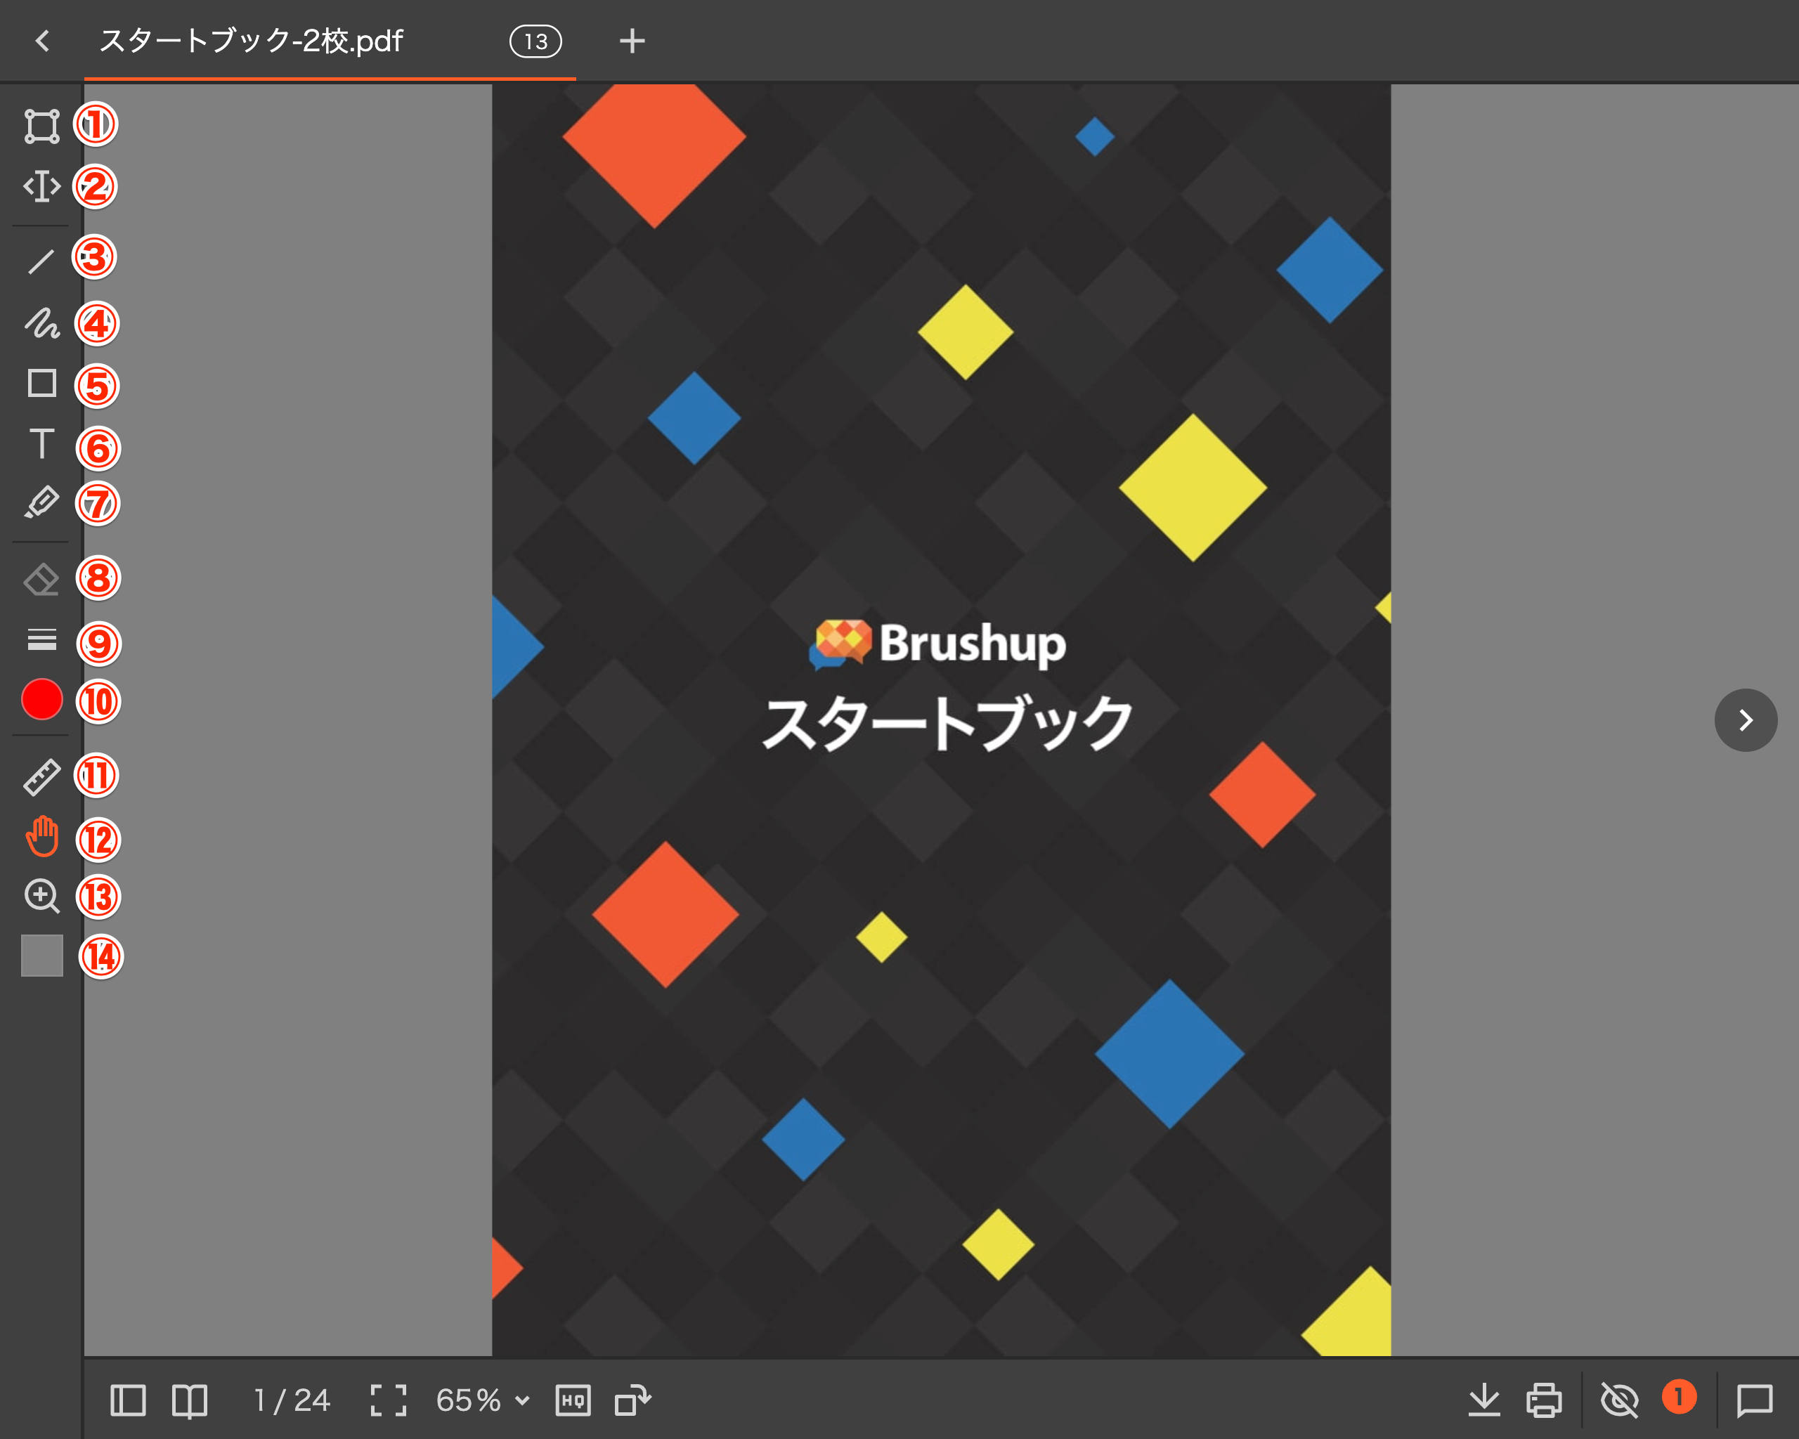Screen dimensions: 1799x1439
Task: Select the text annotation tool
Action: (41, 444)
